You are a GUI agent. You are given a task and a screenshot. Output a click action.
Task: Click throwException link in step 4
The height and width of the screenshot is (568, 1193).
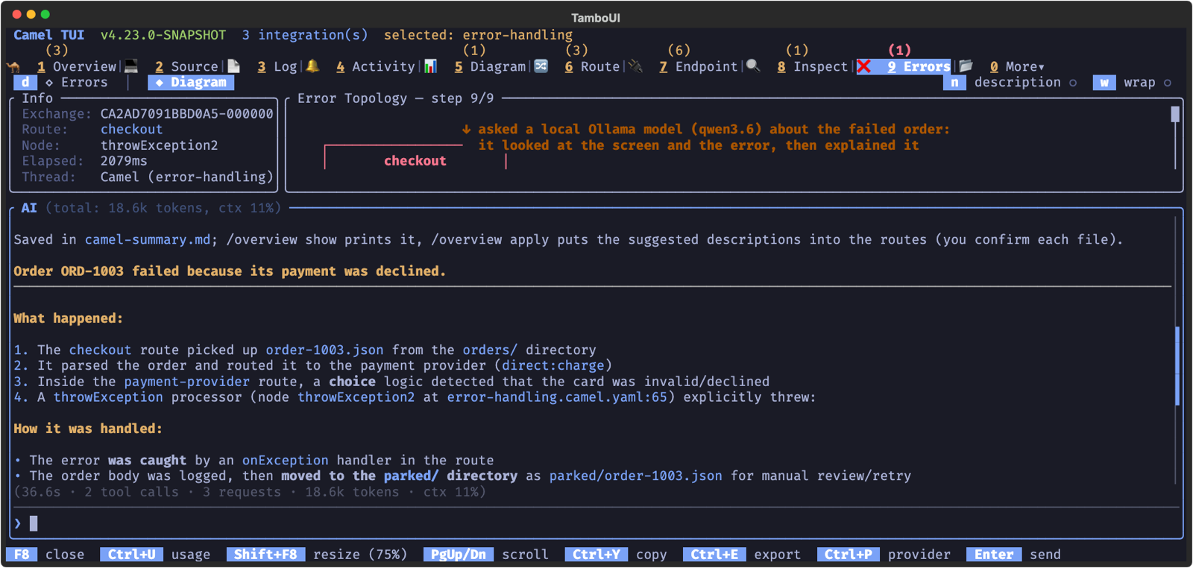pos(108,397)
